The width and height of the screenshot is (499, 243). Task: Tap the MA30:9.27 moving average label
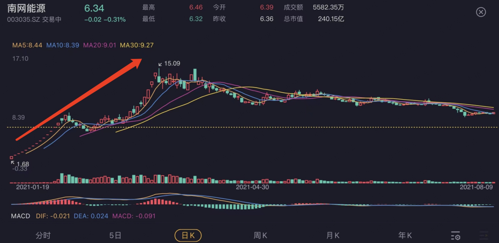tap(136, 46)
